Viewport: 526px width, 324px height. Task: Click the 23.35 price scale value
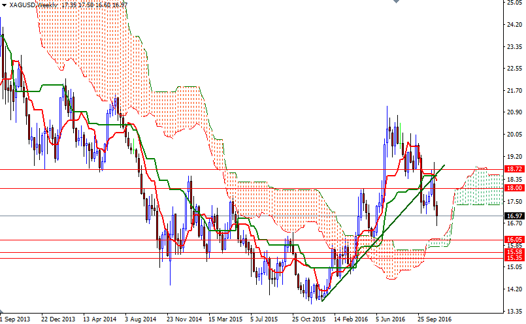click(515, 46)
